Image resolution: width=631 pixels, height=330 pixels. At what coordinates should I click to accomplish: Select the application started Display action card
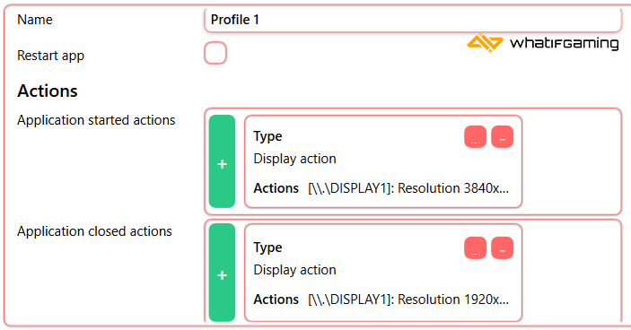click(383, 161)
